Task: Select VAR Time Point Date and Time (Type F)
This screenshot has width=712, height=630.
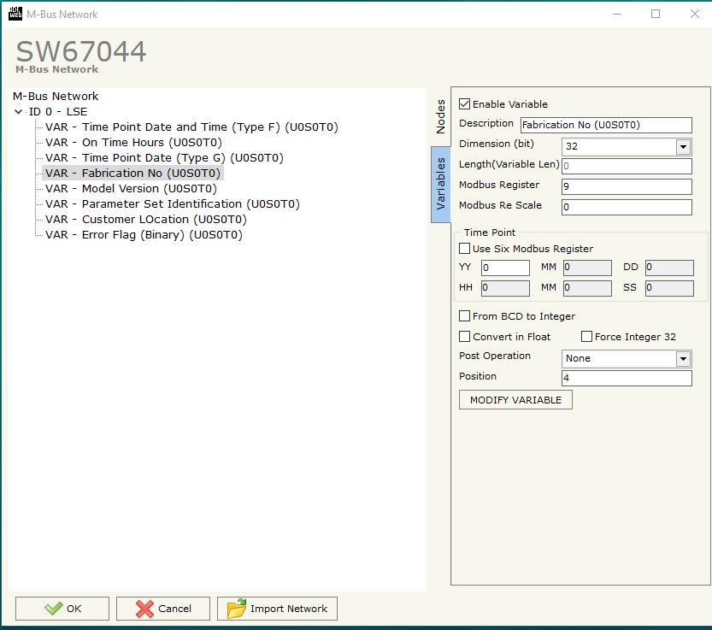Action: (191, 127)
